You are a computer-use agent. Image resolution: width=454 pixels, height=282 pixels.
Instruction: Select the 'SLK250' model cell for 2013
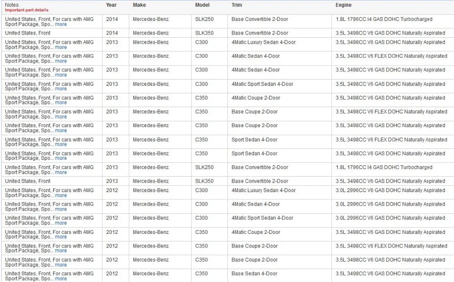(x=204, y=168)
